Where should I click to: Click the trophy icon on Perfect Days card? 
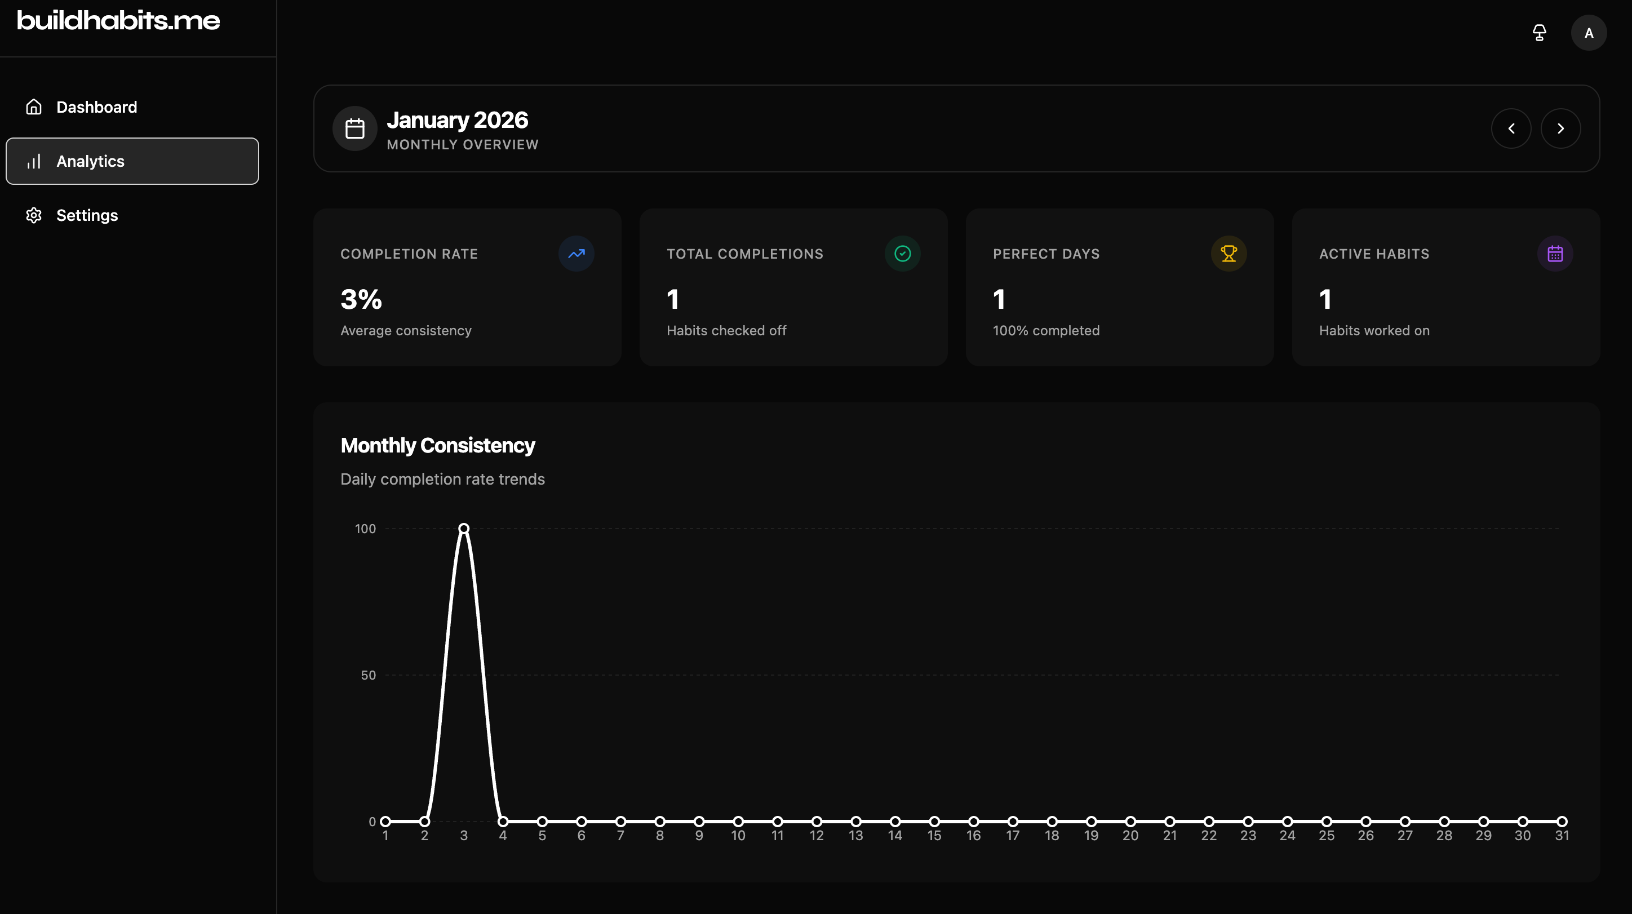pyautogui.click(x=1229, y=254)
